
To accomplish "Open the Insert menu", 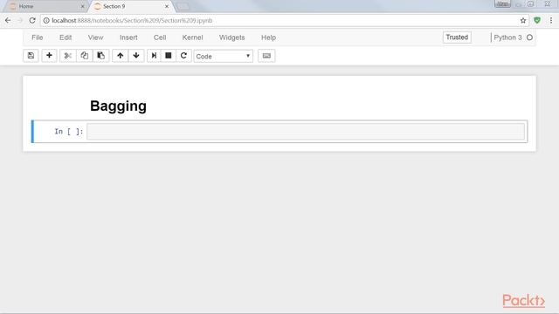I will click(x=128, y=38).
